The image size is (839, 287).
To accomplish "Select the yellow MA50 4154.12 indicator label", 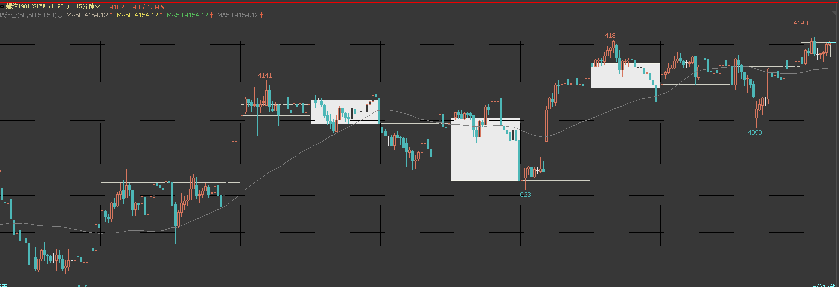I will tap(137, 15).
